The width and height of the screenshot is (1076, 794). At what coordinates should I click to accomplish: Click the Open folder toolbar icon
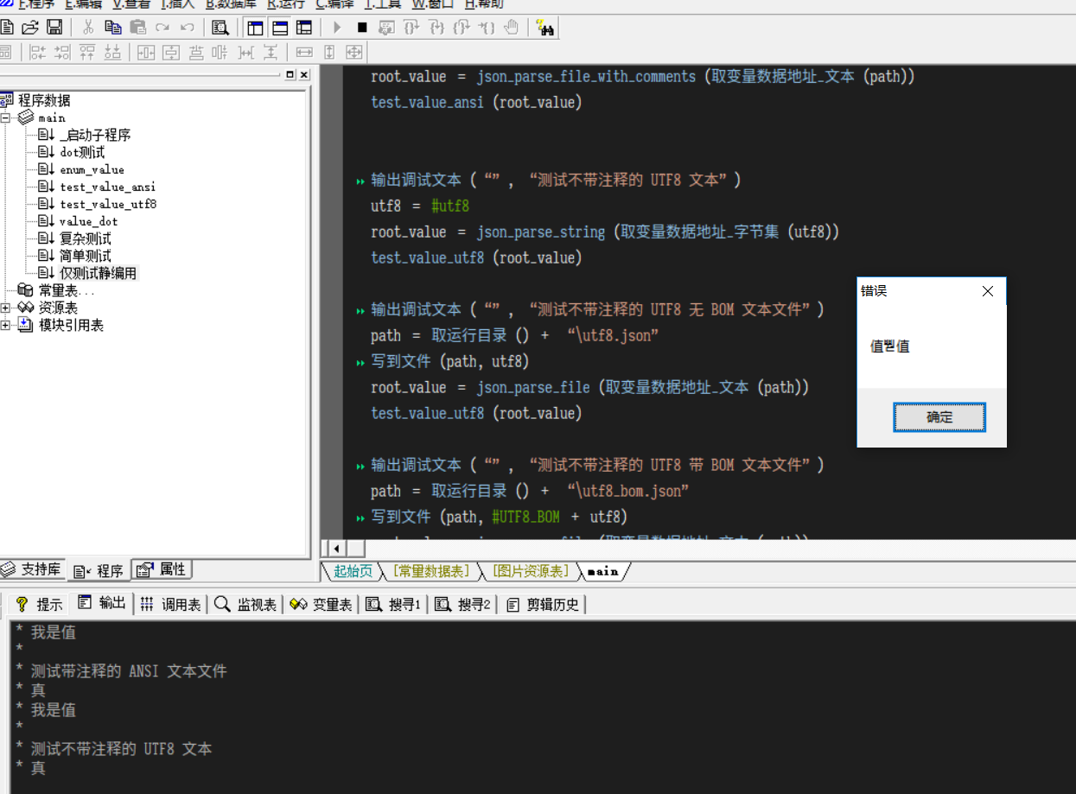click(30, 28)
